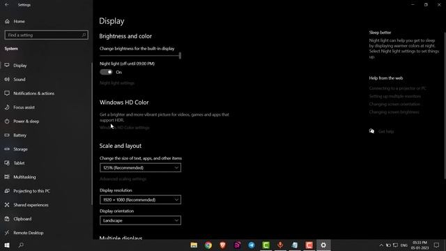Click the Remote Desktop icon

point(7,233)
